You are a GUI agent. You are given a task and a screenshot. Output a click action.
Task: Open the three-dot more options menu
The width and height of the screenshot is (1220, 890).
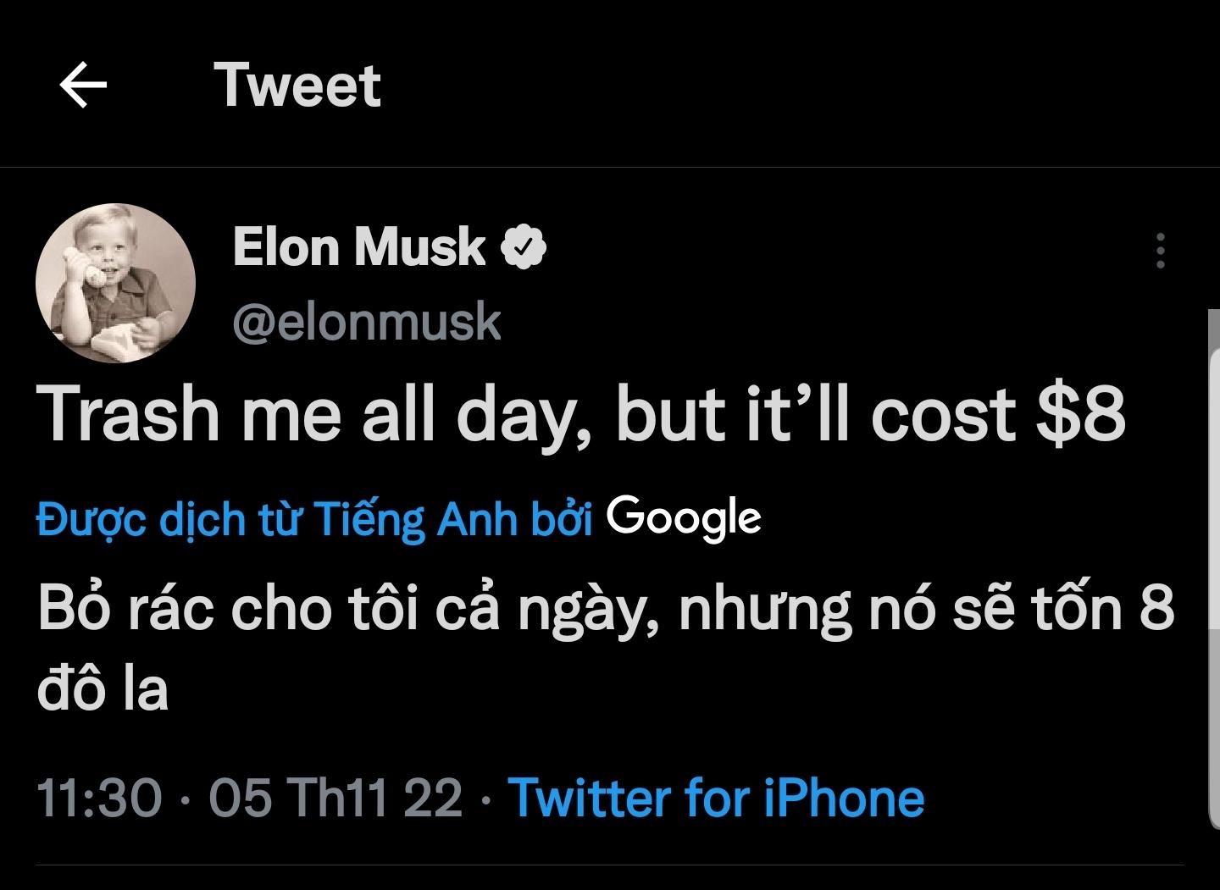(x=1161, y=251)
